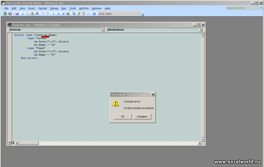Open toolbar options arrow after Ln, Col

tap(143, 15)
